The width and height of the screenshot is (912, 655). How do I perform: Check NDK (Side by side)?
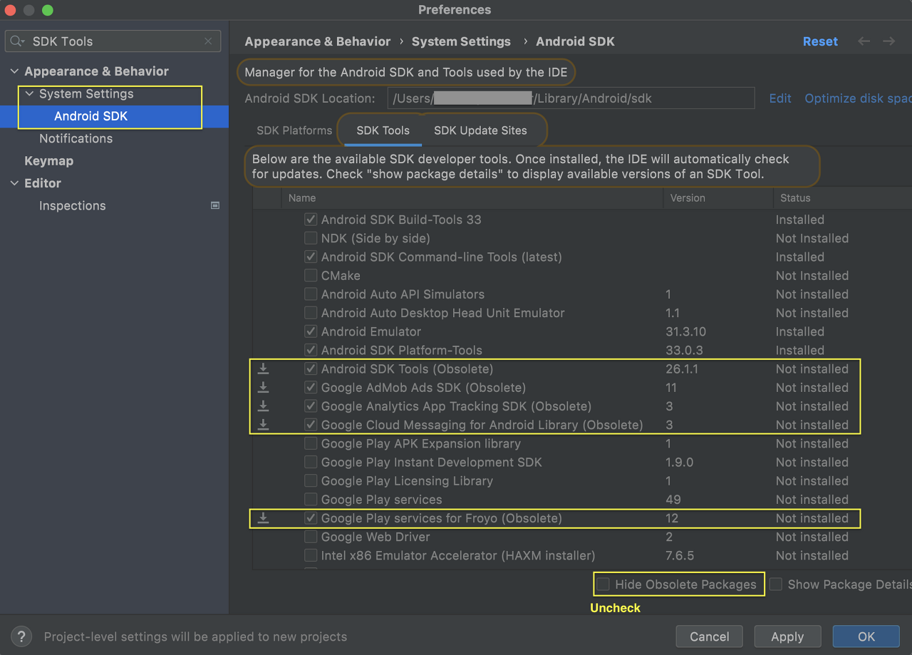311,238
